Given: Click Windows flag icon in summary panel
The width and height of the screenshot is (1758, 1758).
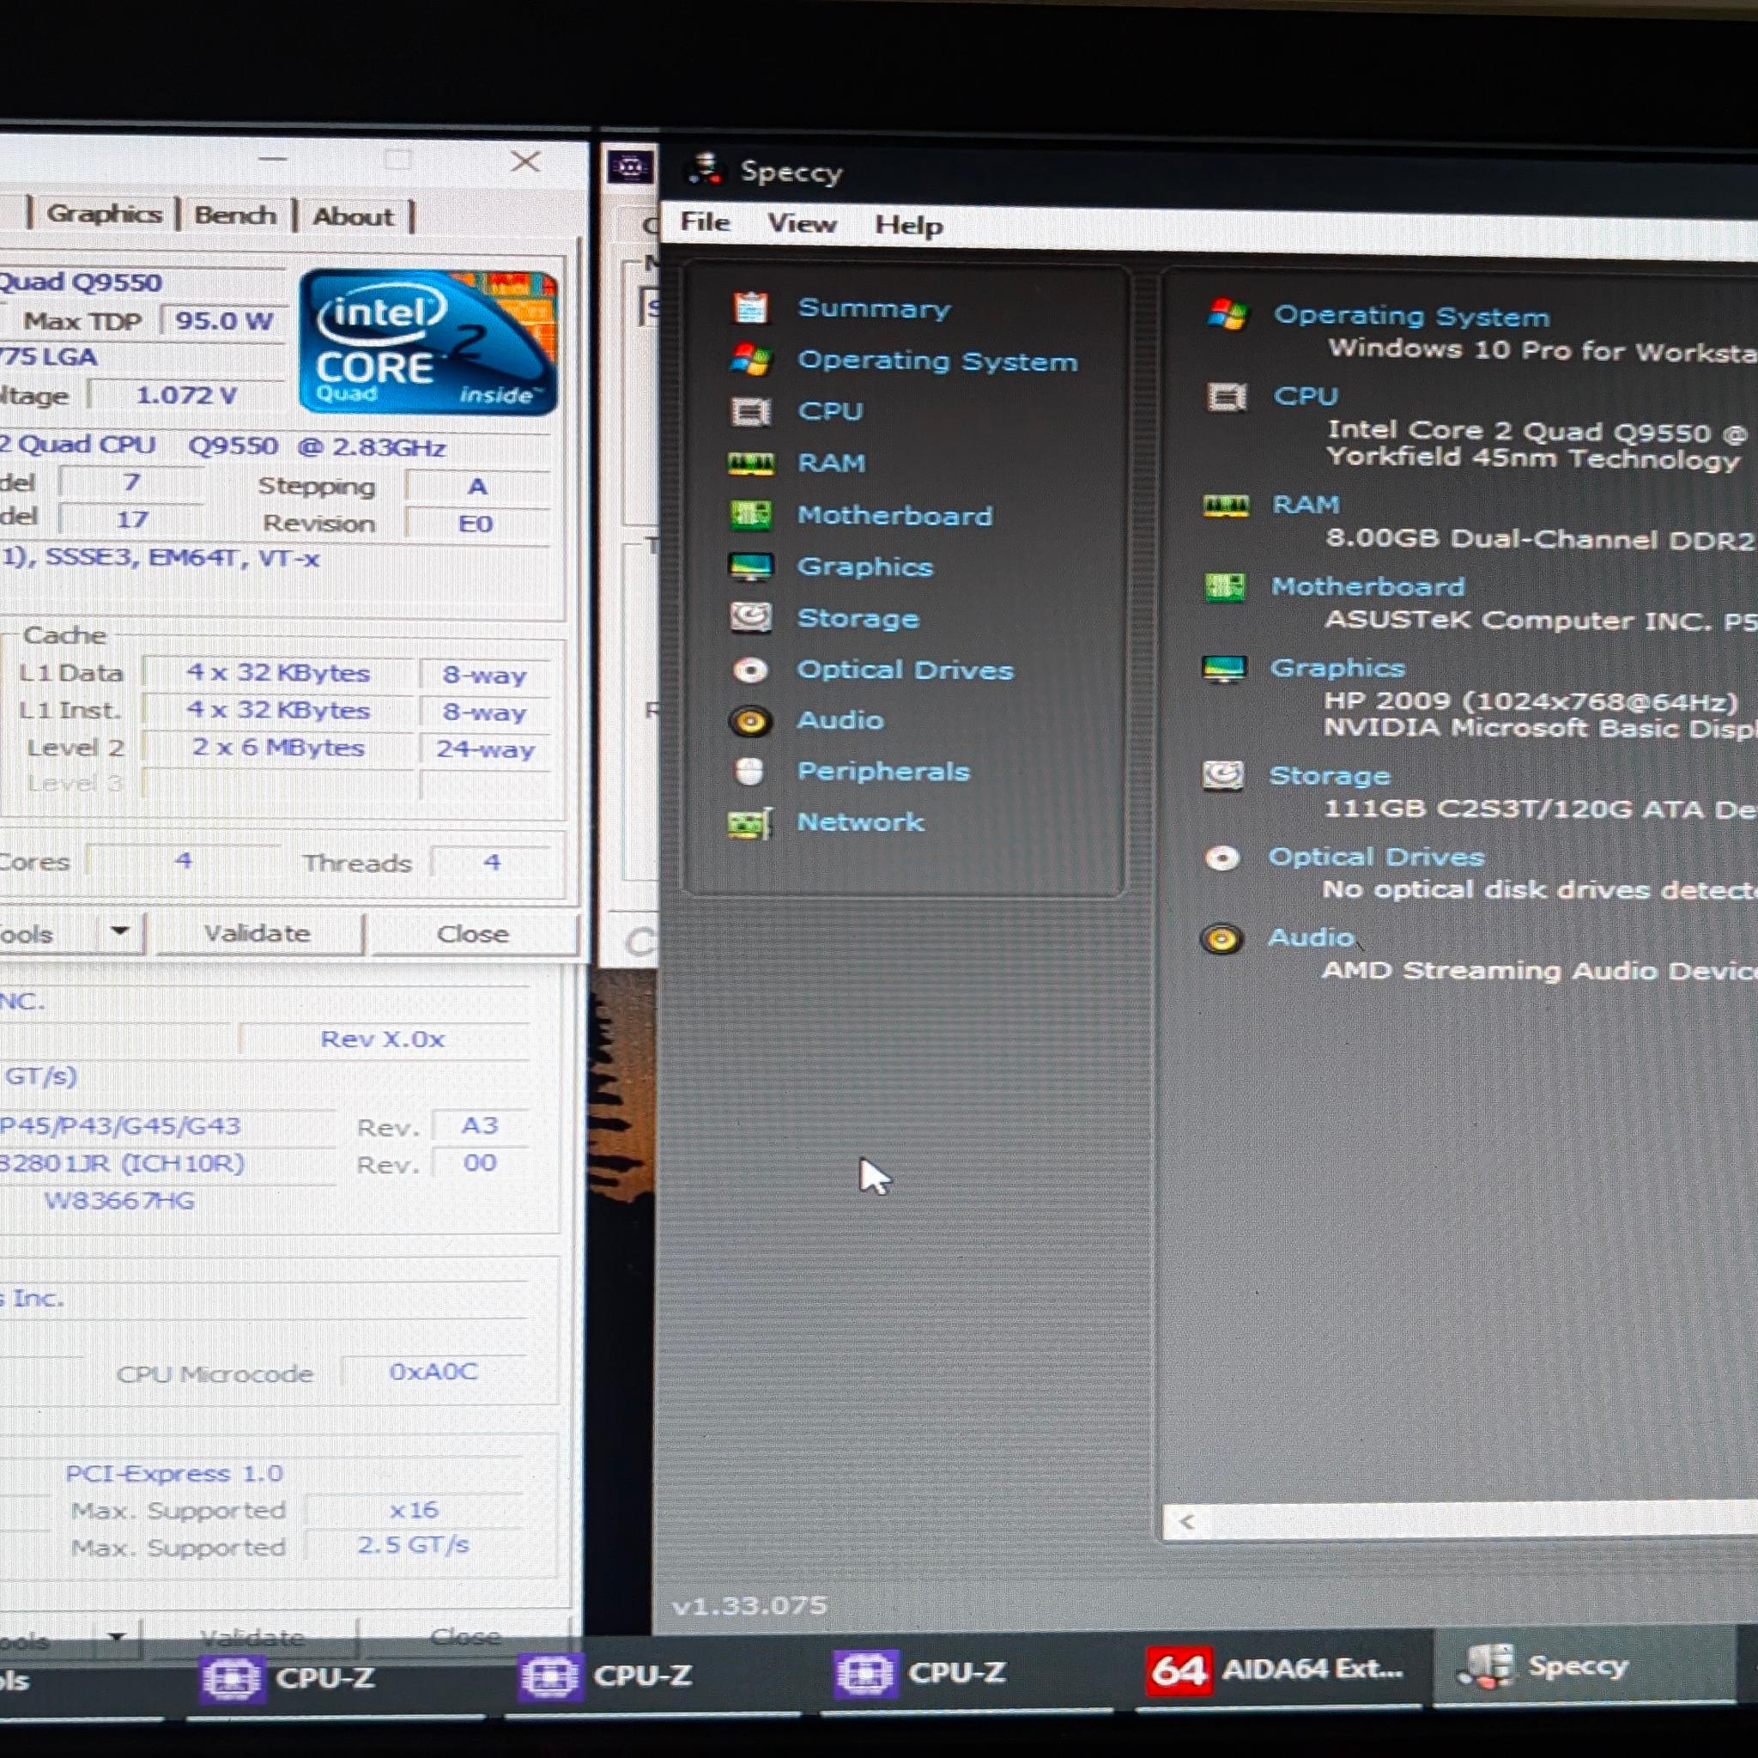Looking at the screenshot, I should click(1228, 314).
